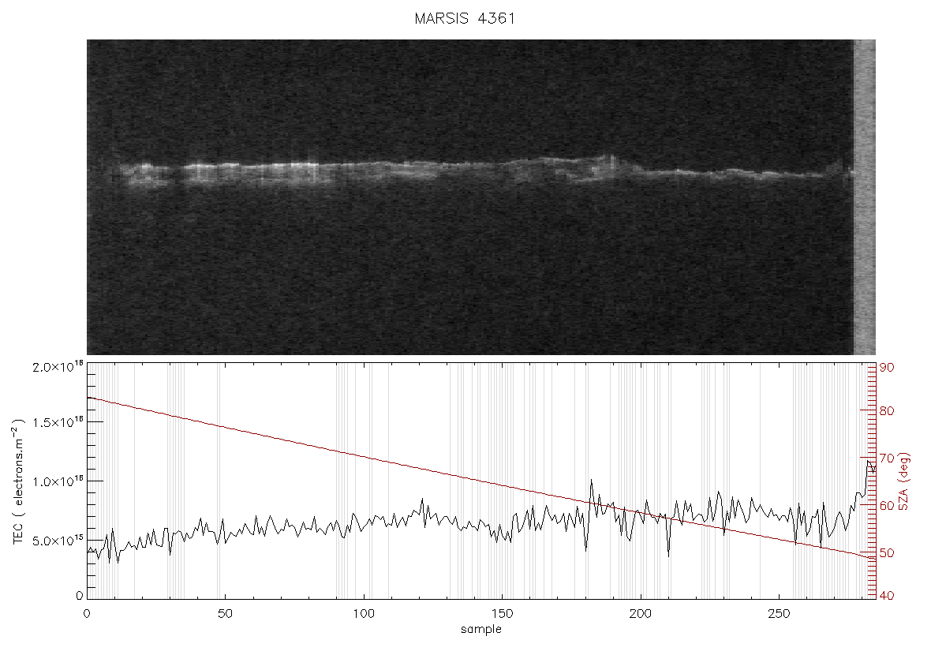Select the 2.0×10^16 y-axis tick label
This screenshot has width=931, height=655.
[56, 366]
